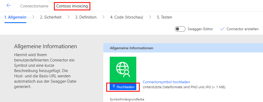Jump to the 5. Testen step

164,17
